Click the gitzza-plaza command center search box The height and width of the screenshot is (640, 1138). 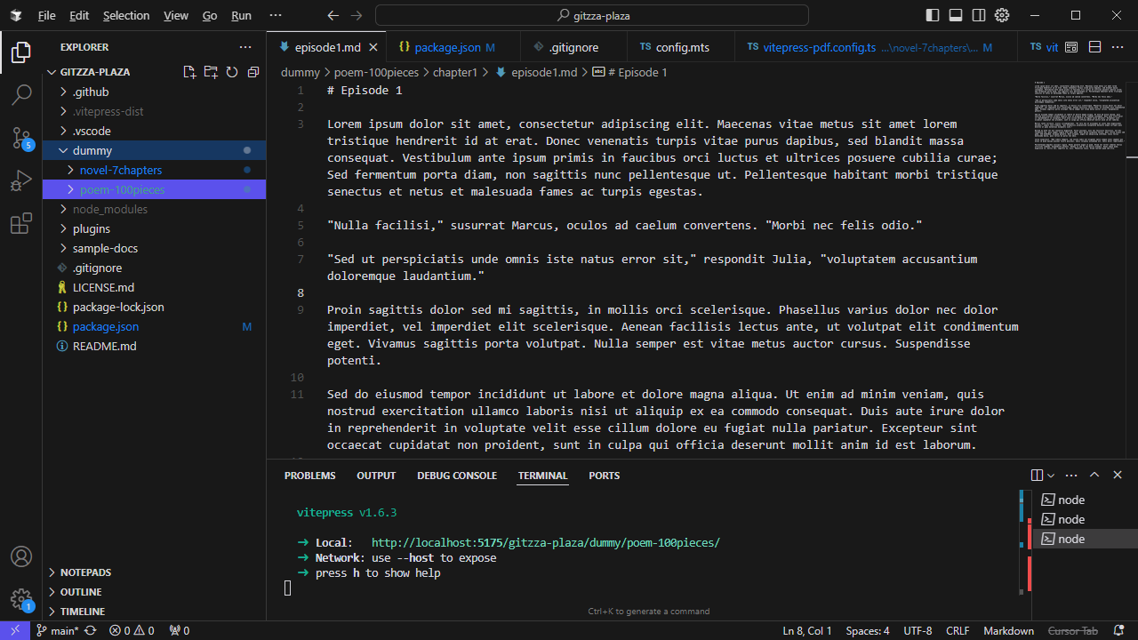(x=592, y=15)
